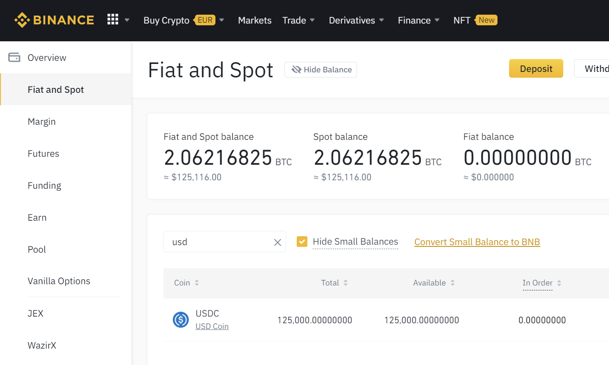The width and height of the screenshot is (609, 365).
Task: Click the Binance logo
Action: 54,20
